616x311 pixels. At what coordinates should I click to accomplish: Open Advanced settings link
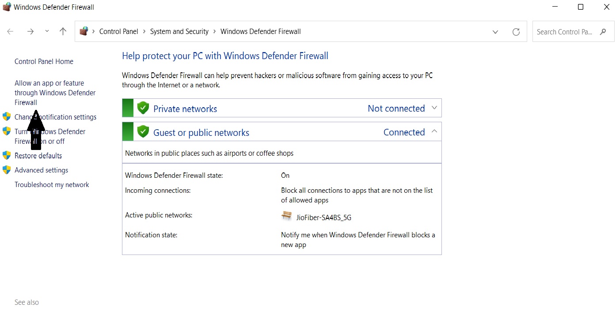click(41, 170)
